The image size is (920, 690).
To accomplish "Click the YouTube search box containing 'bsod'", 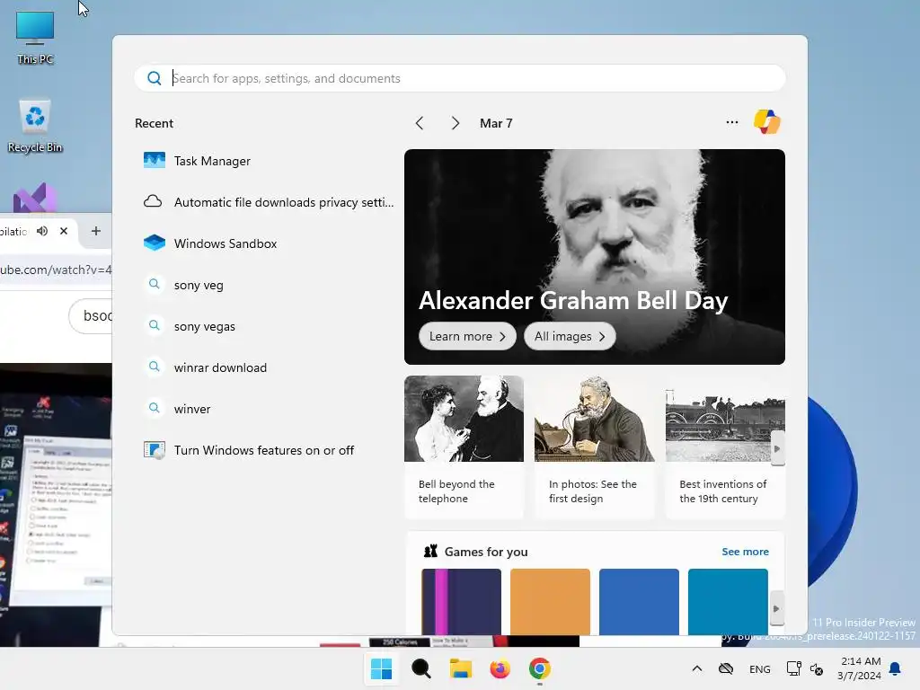I will coord(91,316).
